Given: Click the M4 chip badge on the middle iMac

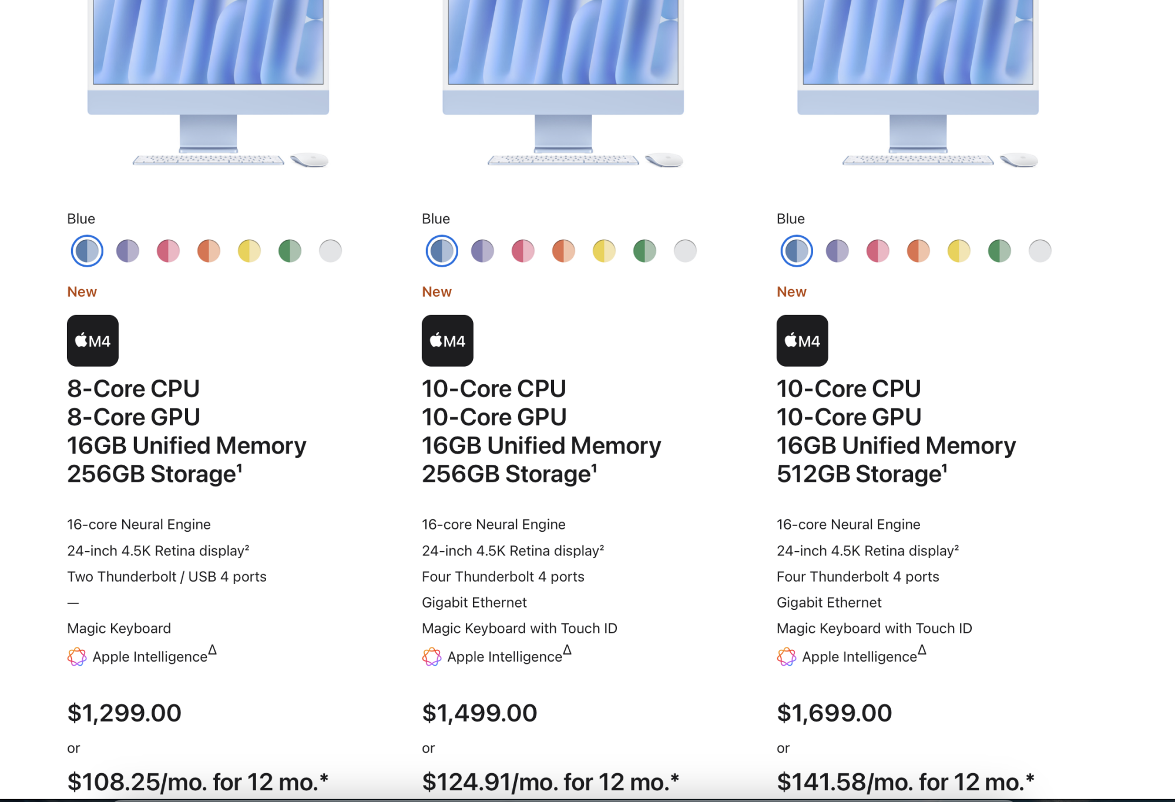Looking at the screenshot, I should [448, 341].
